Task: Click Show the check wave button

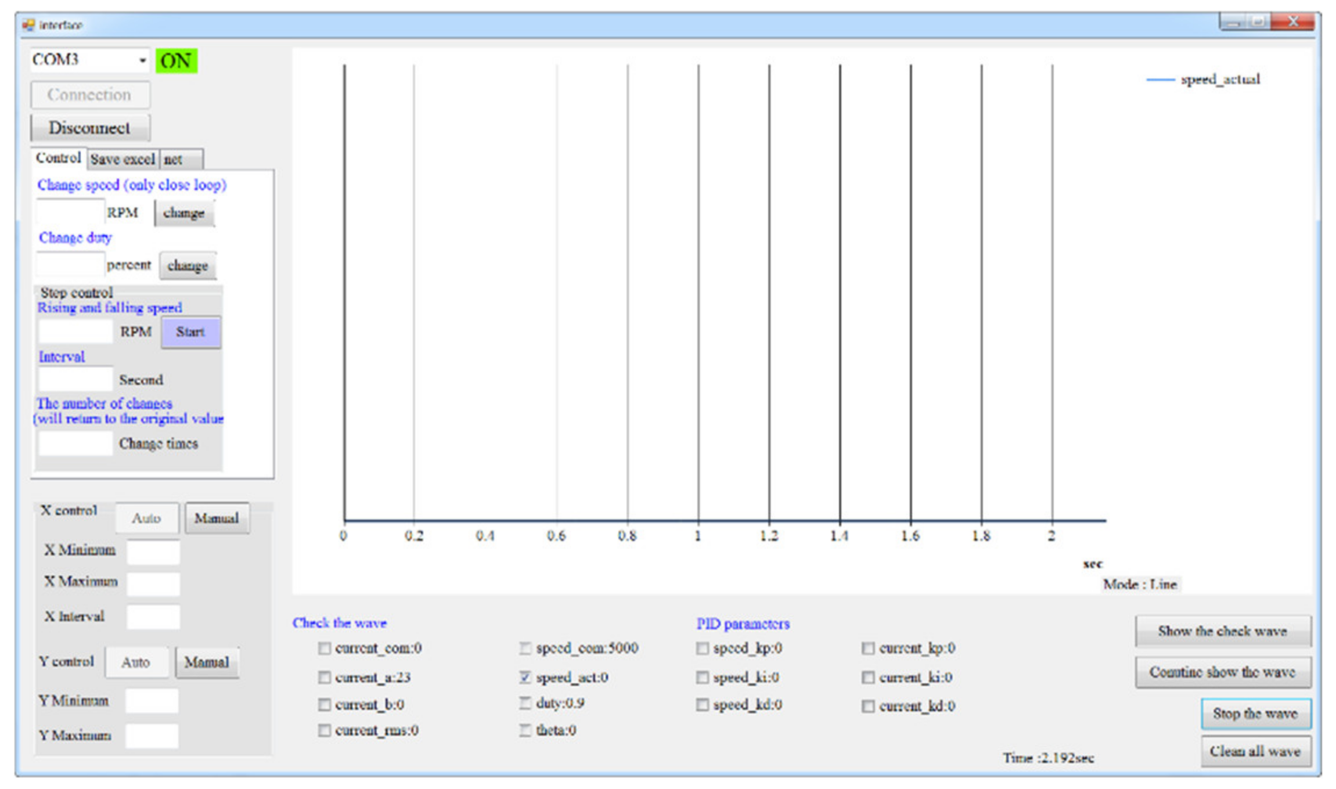Action: 1222,631
